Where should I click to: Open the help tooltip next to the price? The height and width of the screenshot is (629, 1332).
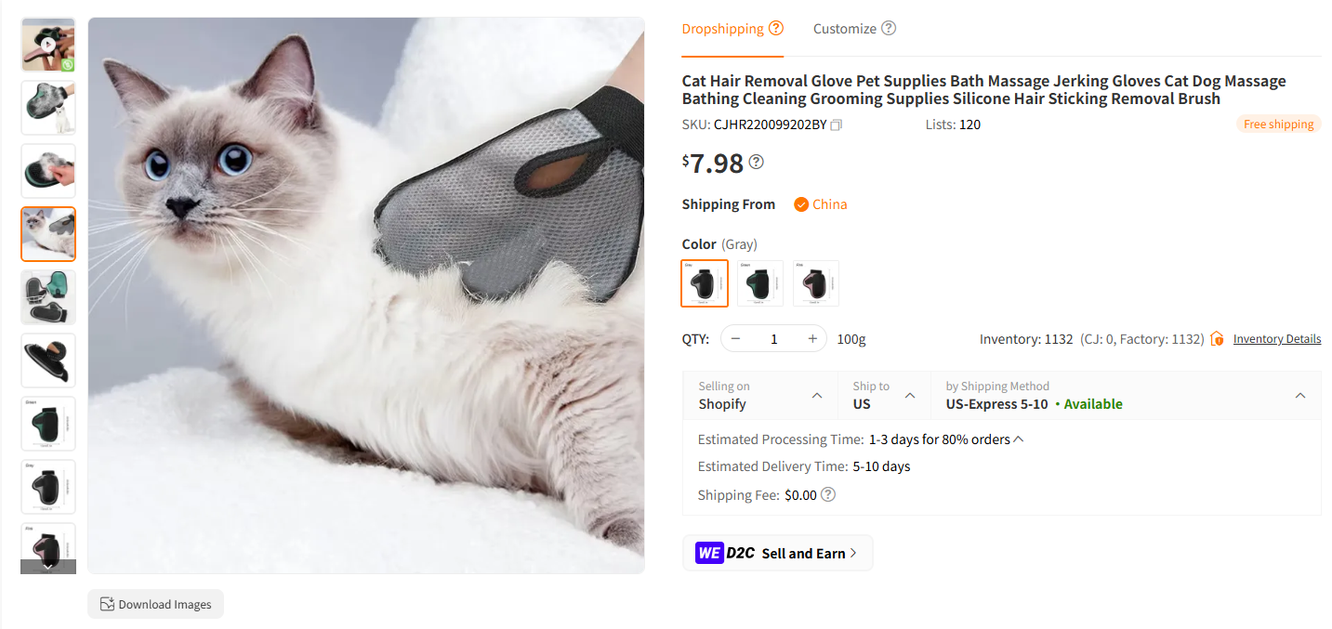[756, 164]
